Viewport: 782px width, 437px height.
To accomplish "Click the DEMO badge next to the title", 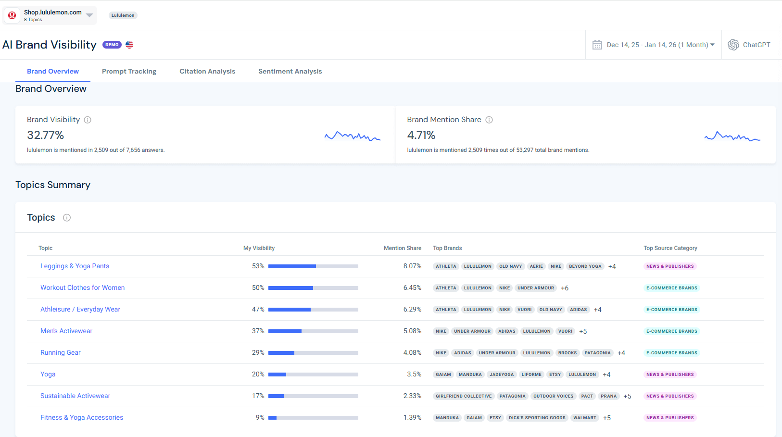I will [x=112, y=44].
